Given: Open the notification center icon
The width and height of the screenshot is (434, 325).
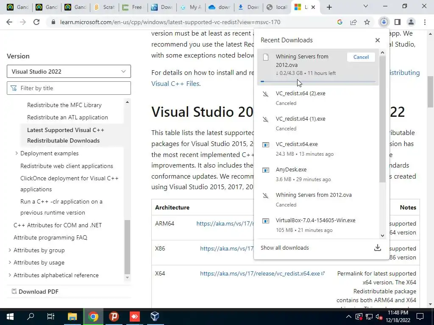Looking at the screenshot, I should point(420,317).
